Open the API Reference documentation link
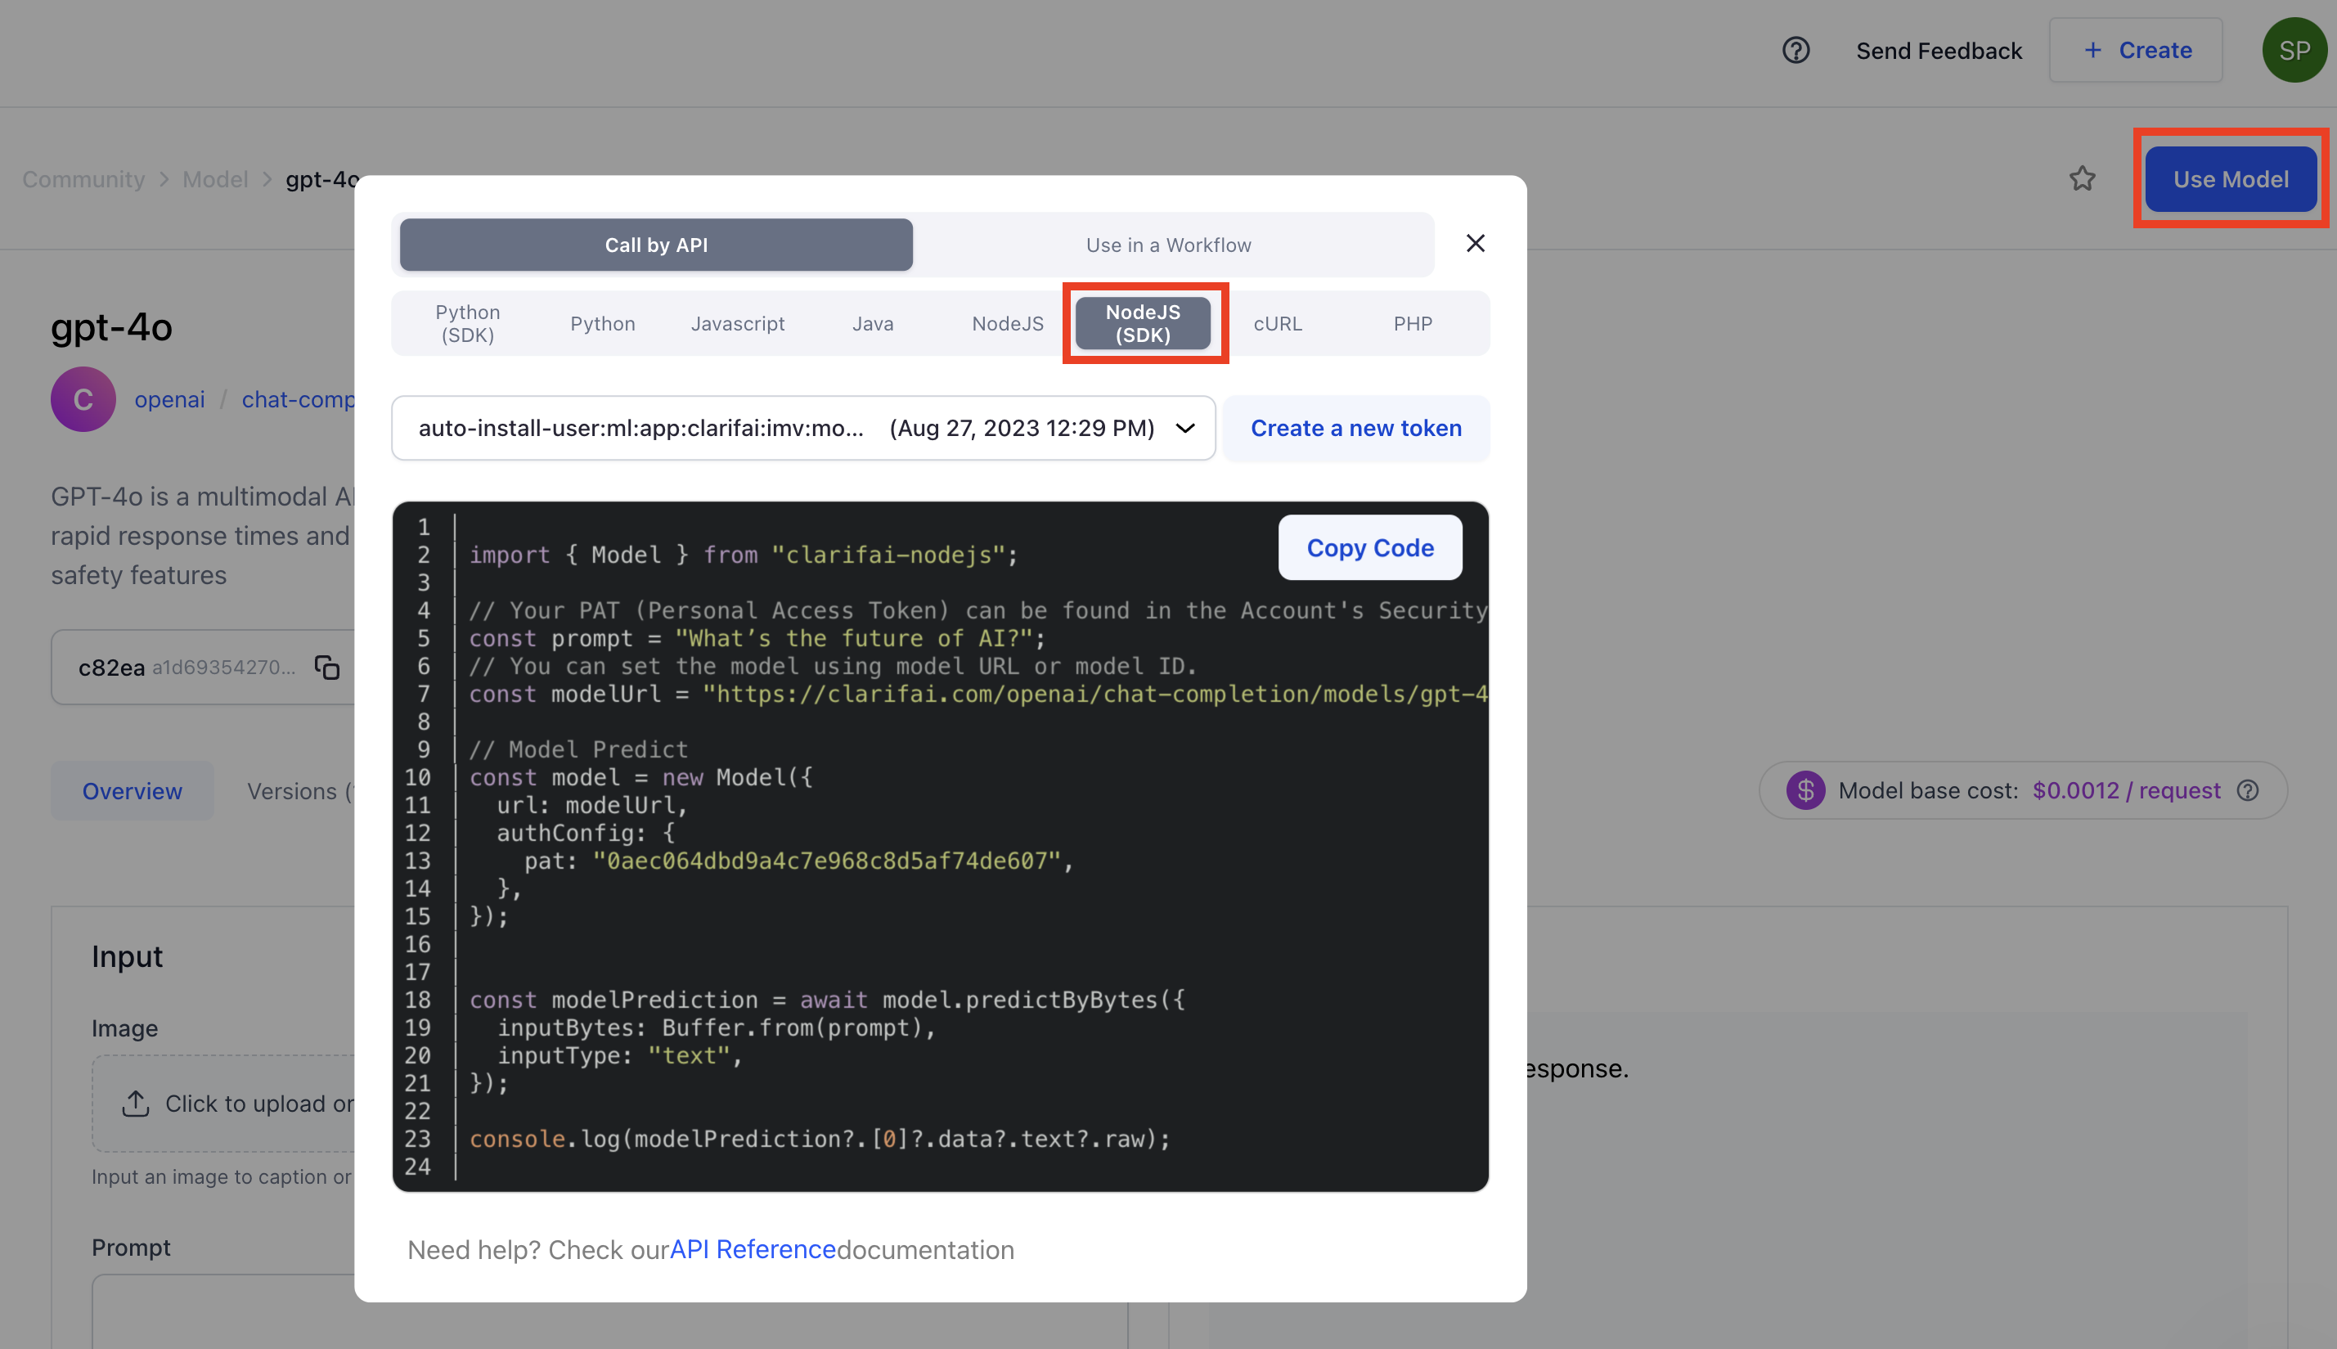 coord(752,1249)
